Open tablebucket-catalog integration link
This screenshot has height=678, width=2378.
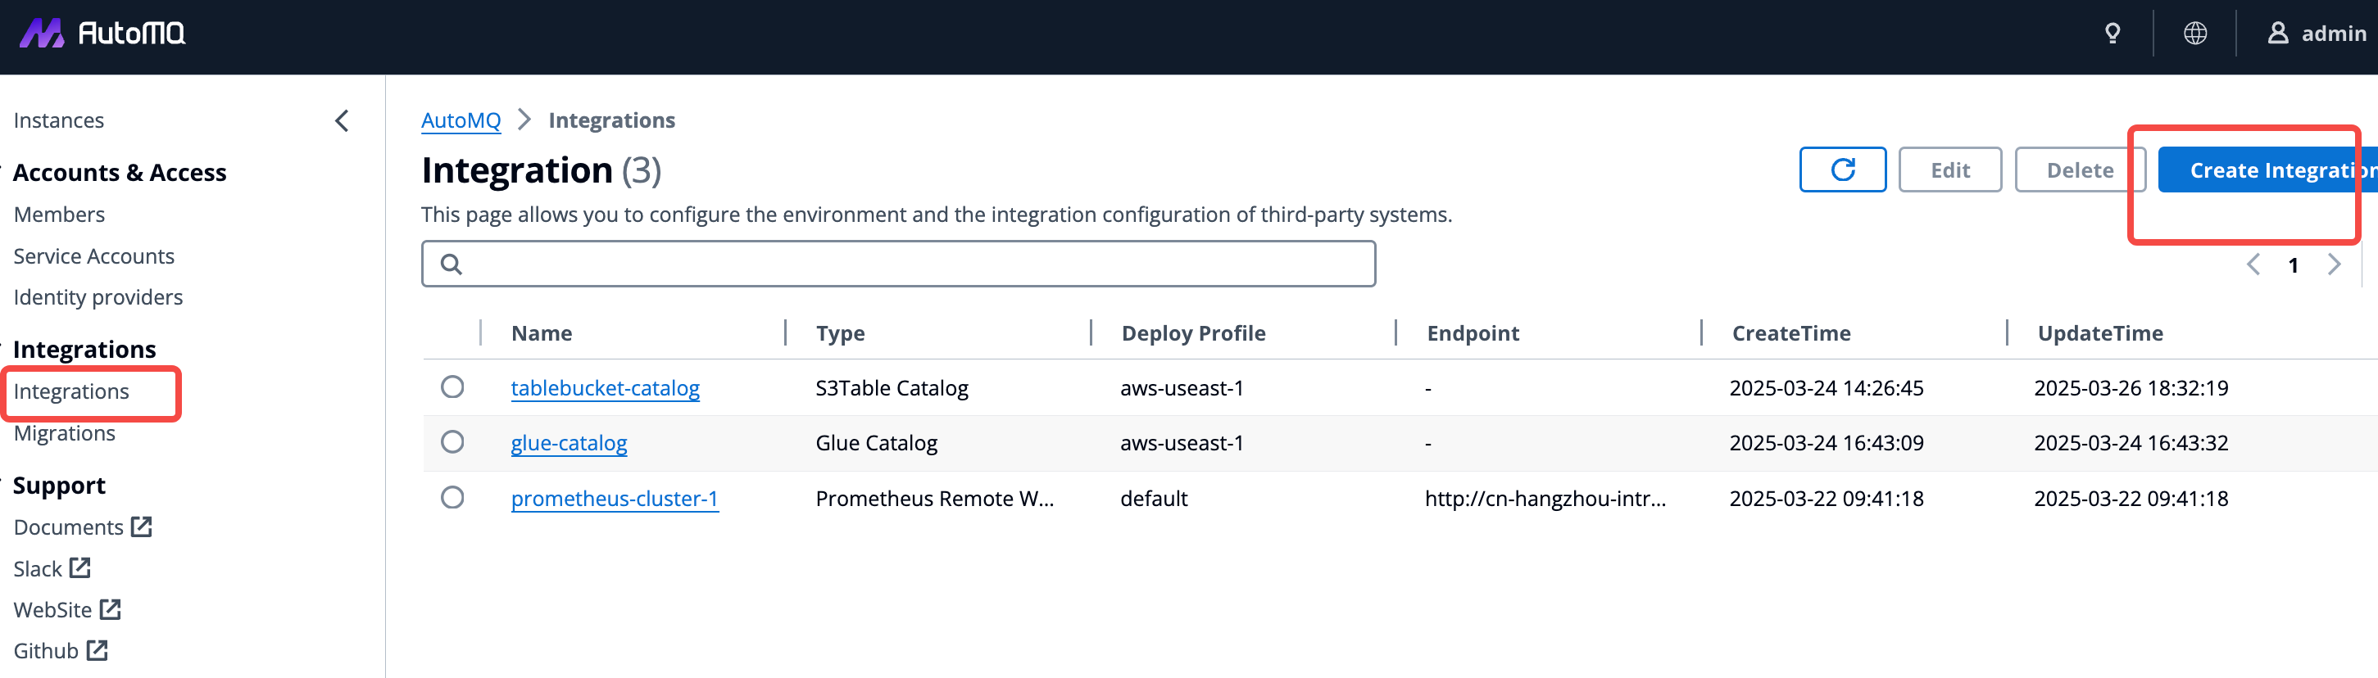coord(605,387)
